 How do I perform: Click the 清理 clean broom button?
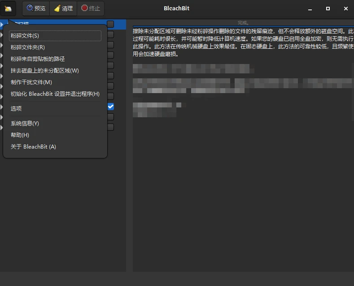pyautogui.click(x=63, y=9)
